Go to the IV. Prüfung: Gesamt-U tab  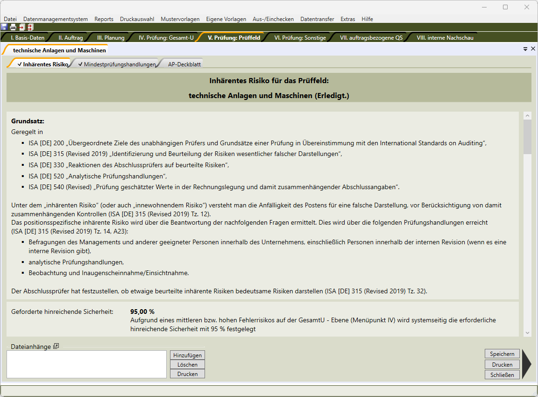[166, 38]
